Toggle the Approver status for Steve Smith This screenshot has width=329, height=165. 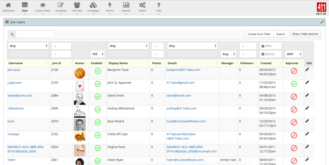click(294, 97)
